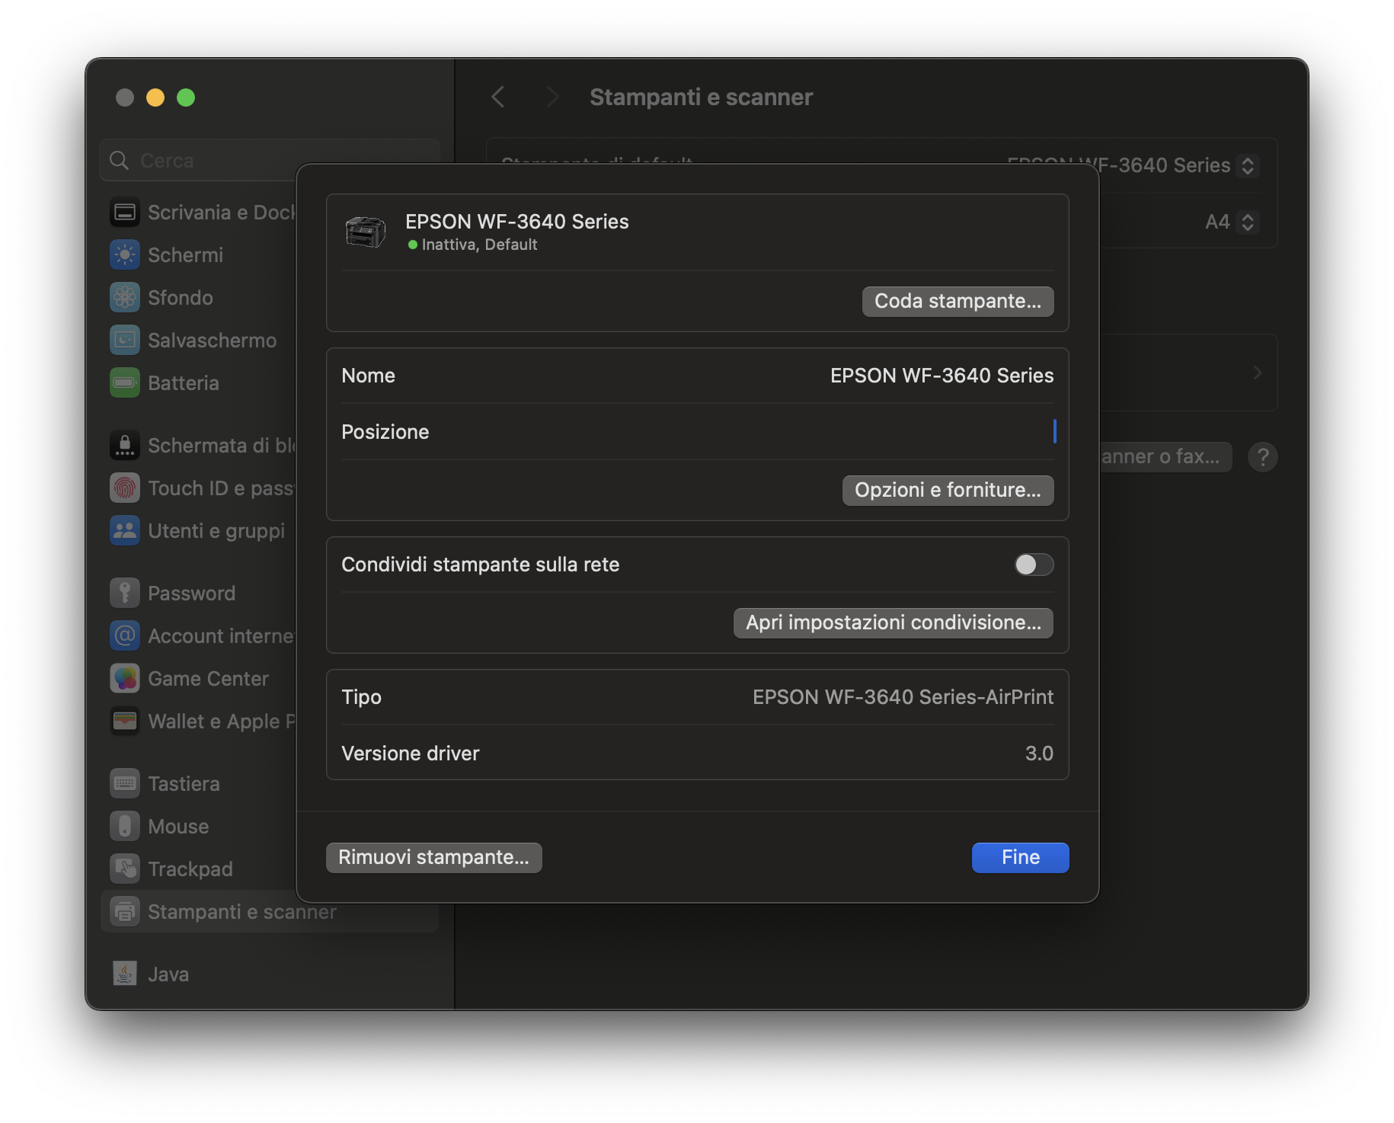Open the Utenti e gruppi icon

pyautogui.click(x=125, y=531)
